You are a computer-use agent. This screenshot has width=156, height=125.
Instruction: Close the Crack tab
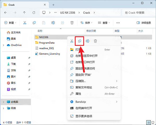coord(45,5)
